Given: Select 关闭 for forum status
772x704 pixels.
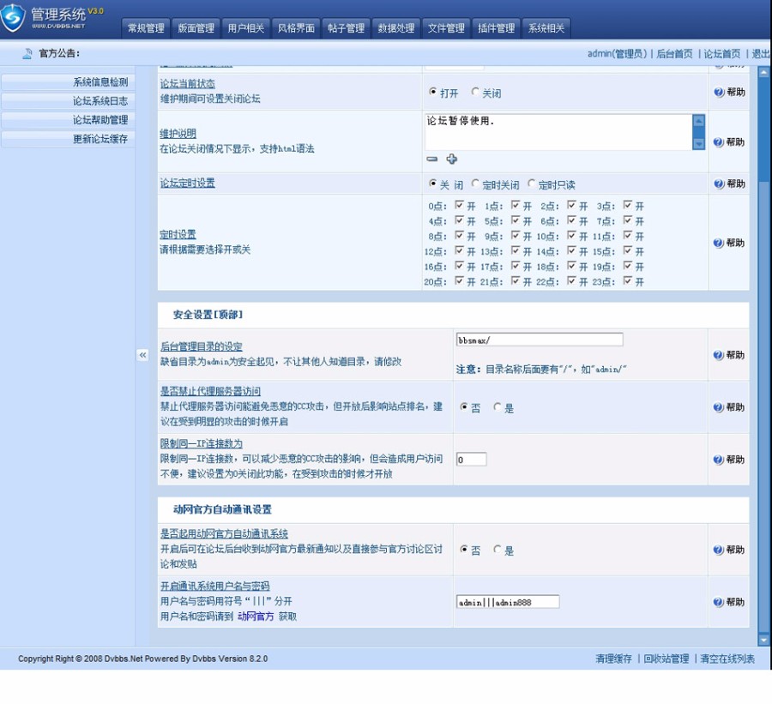Looking at the screenshot, I should tap(475, 92).
